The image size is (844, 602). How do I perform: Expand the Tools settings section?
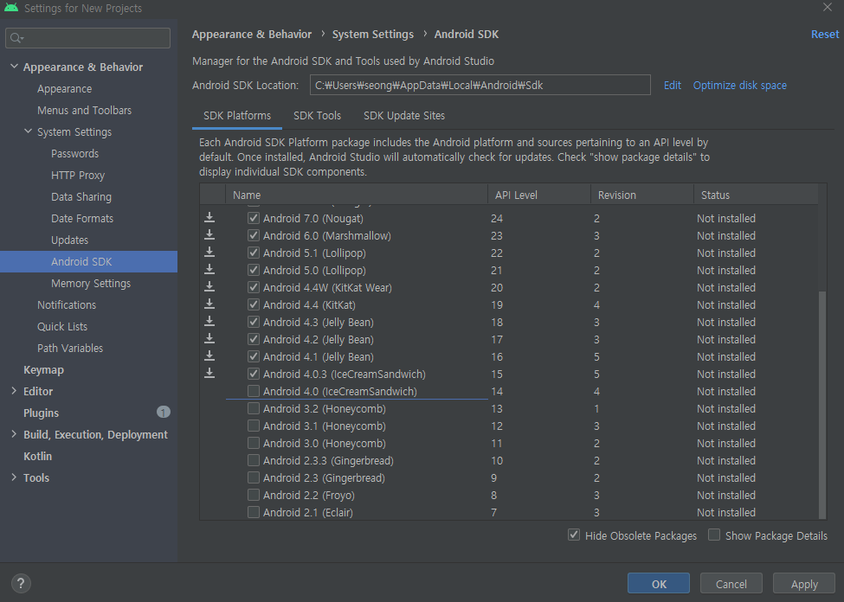coord(14,477)
